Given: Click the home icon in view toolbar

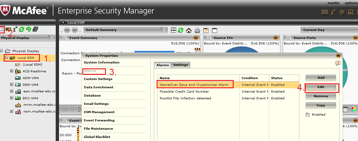Looking at the screenshot, I should (x=189, y=30).
